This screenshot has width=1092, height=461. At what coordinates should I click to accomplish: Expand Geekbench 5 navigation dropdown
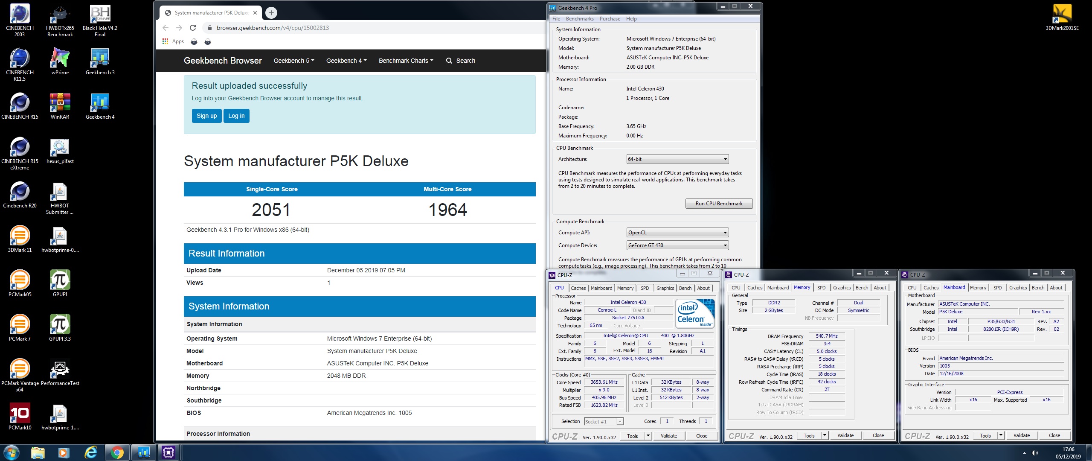coord(294,61)
